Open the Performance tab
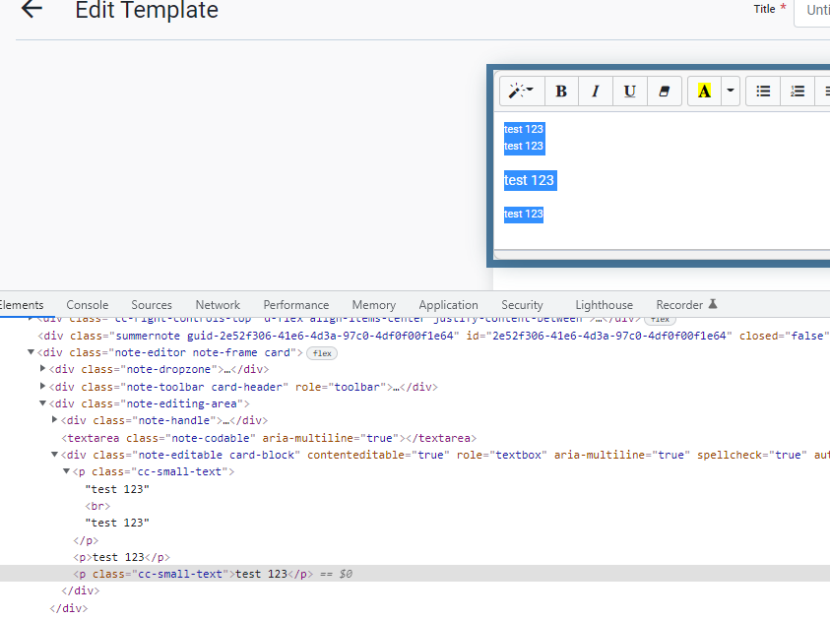The width and height of the screenshot is (830, 619). [x=296, y=305]
